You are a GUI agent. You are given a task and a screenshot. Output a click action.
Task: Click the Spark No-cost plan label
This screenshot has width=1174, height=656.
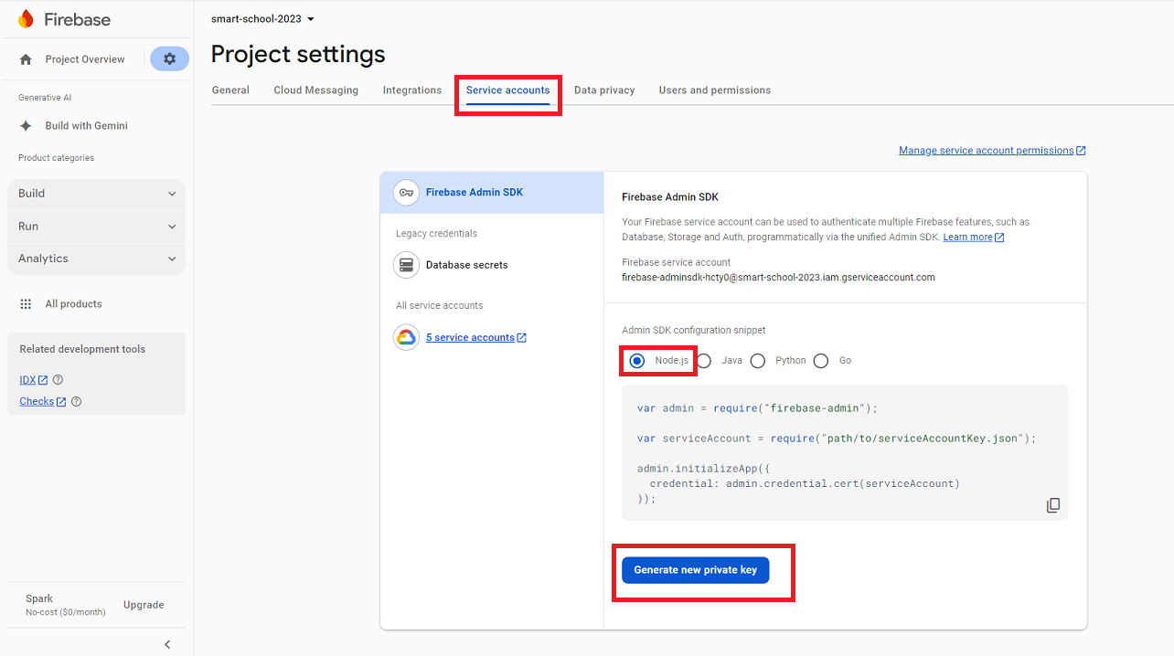pyautogui.click(x=65, y=605)
